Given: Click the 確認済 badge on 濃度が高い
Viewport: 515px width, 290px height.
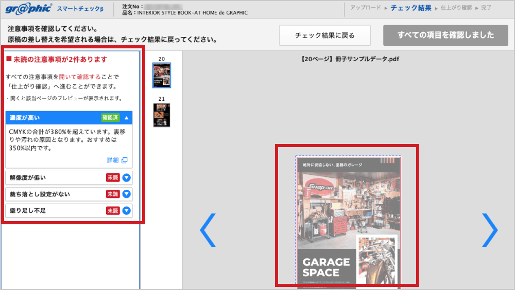Looking at the screenshot, I should coord(110,118).
